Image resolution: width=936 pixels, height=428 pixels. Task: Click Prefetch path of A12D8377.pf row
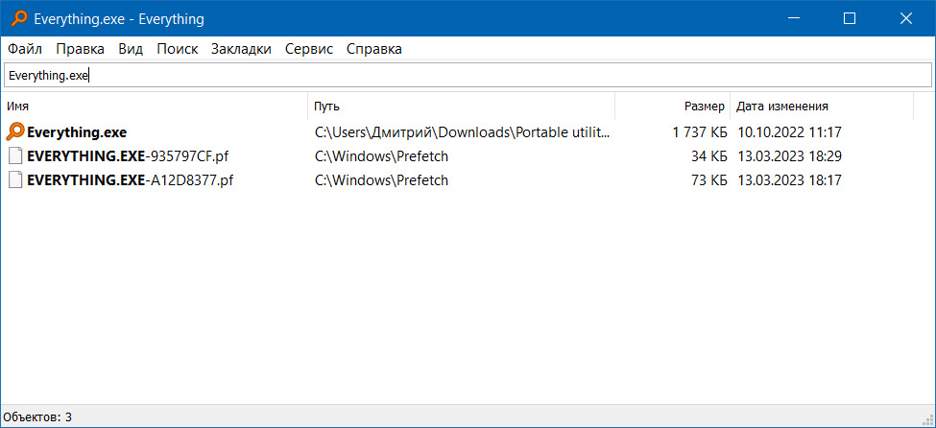(381, 180)
